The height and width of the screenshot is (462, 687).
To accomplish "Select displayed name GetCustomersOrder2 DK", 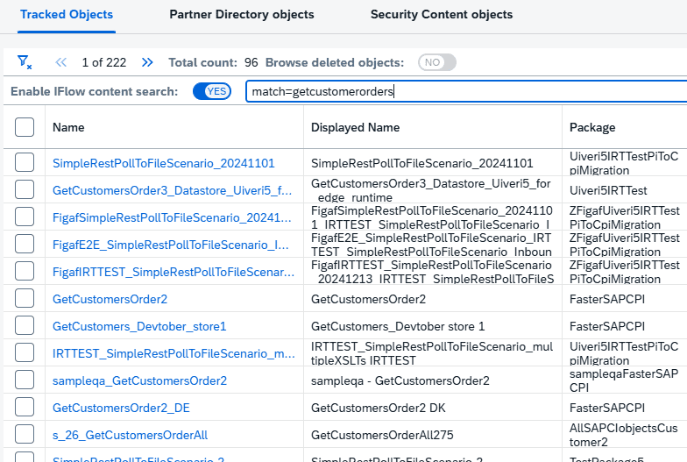I will point(379,408).
